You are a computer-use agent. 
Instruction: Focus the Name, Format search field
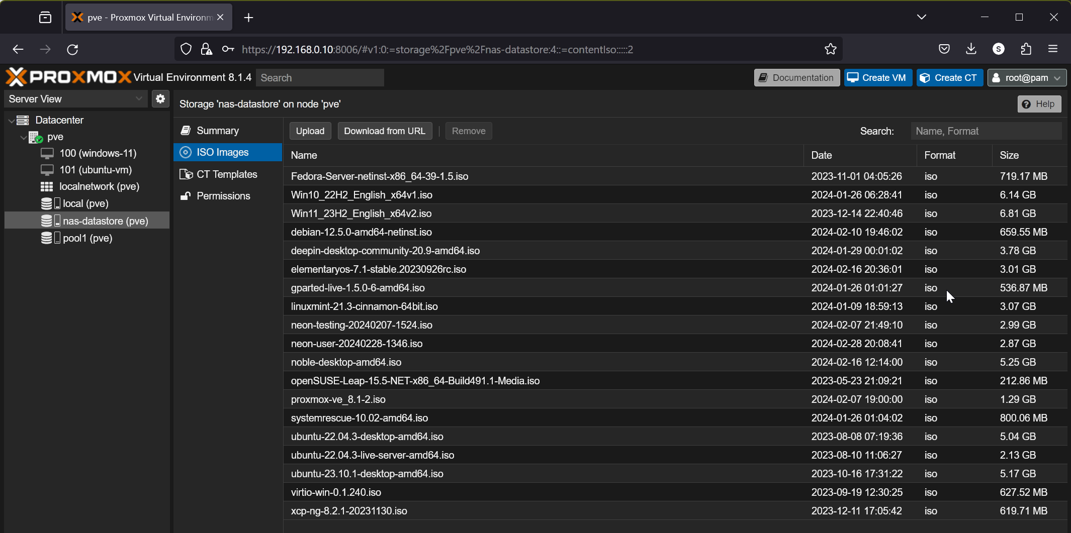[x=987, y=131]
